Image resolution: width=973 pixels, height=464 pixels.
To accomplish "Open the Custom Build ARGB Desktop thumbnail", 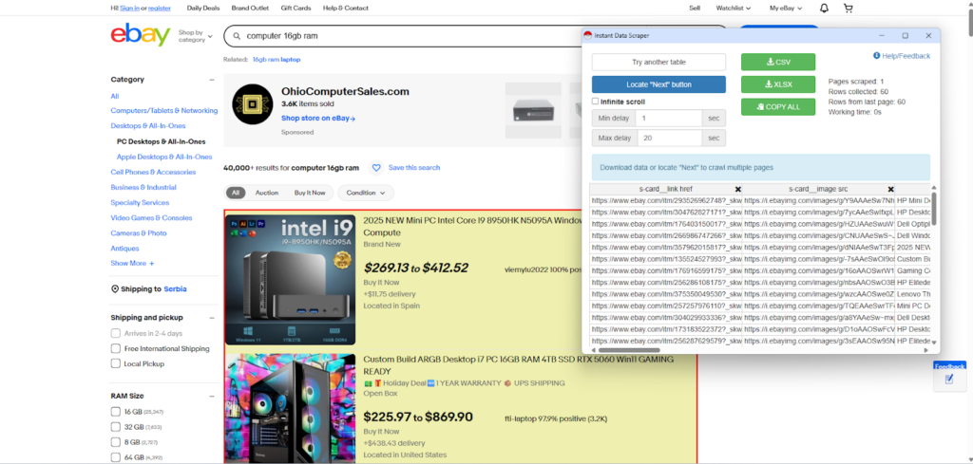I will 291,408.
